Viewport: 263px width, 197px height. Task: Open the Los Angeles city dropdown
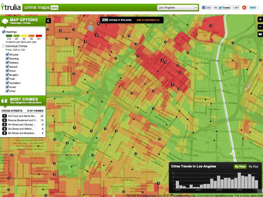pyautogui.click(x=178, y=7)
